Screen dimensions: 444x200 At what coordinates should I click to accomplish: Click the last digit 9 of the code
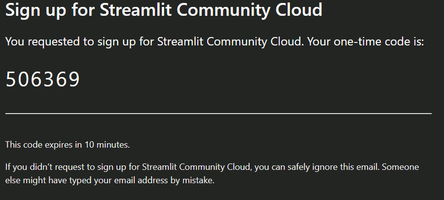coord(75,79)
